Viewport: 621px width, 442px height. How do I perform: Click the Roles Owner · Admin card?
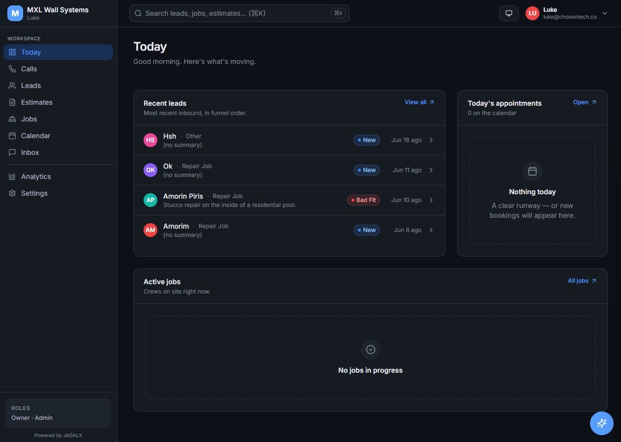[58, 413]
